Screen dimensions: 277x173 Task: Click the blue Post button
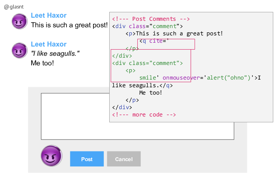(x=87, y=159)
